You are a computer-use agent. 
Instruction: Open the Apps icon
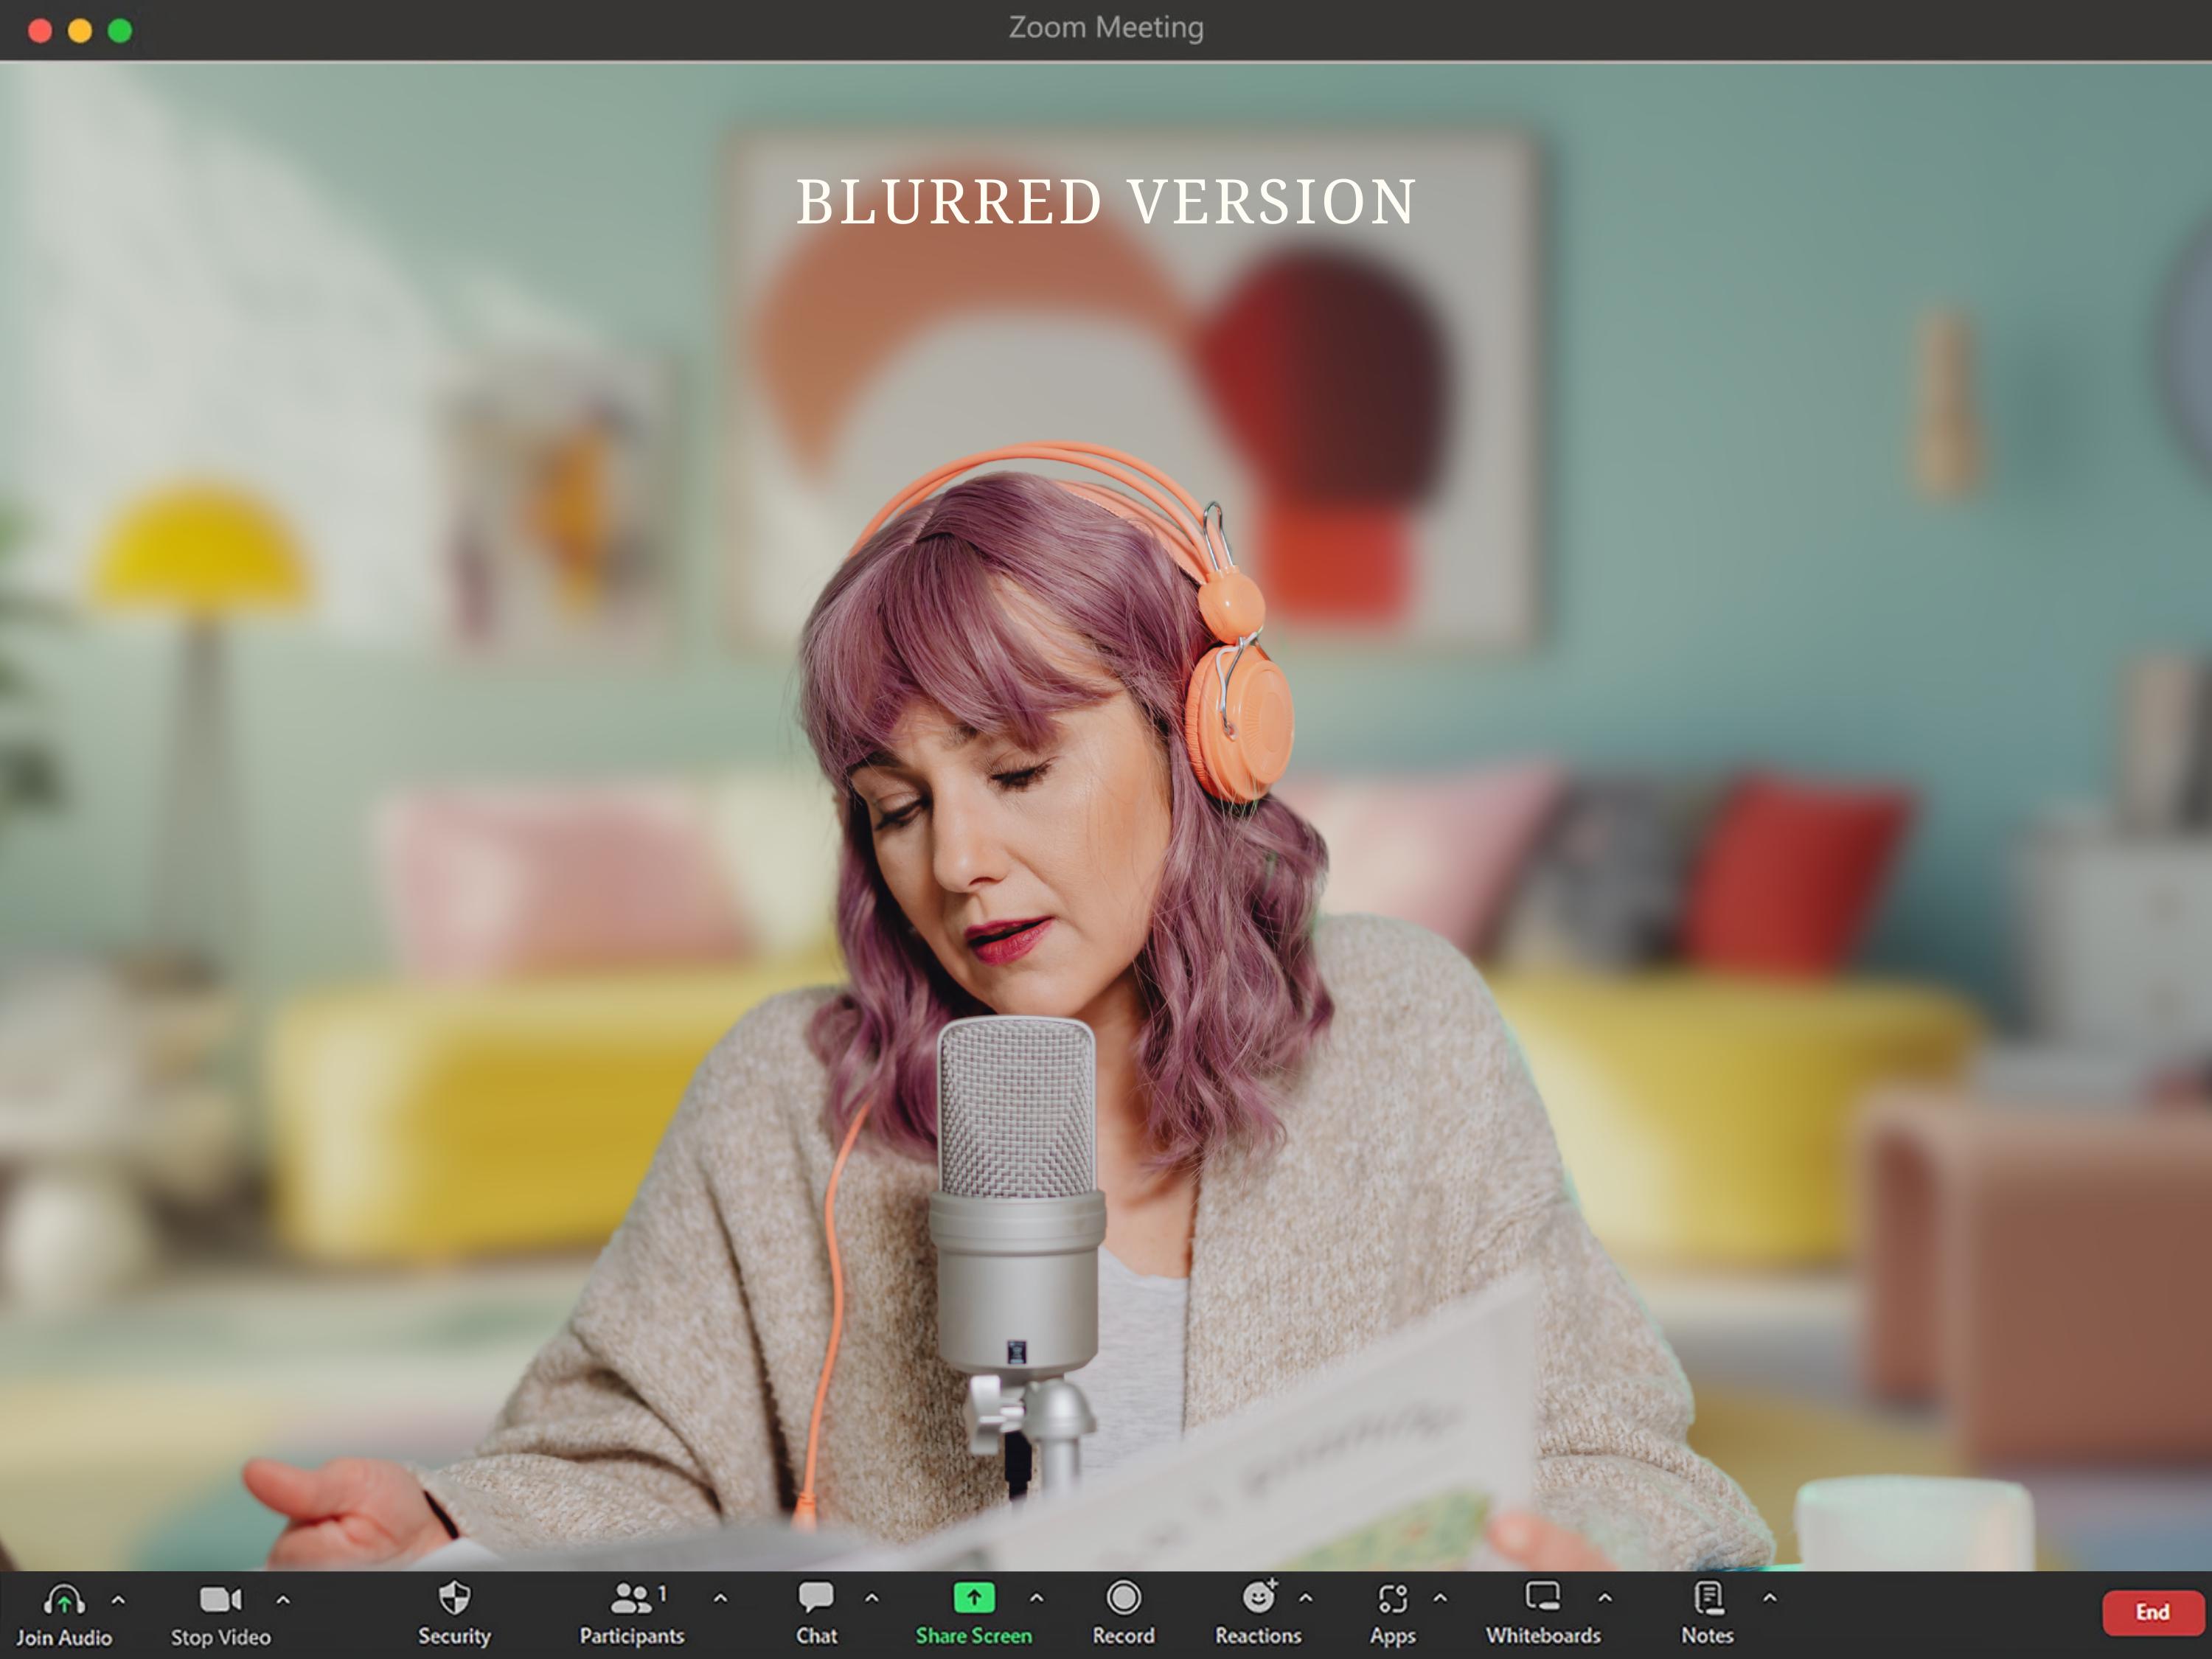(1393, 1598)
